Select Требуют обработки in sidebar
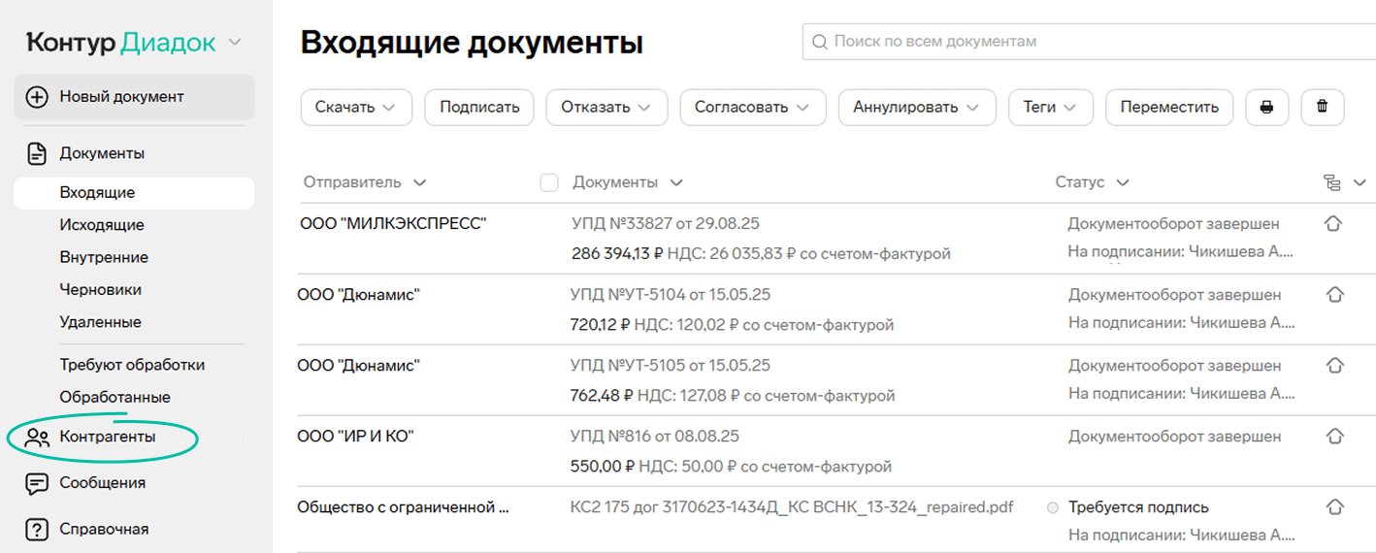 click(132, 365)
